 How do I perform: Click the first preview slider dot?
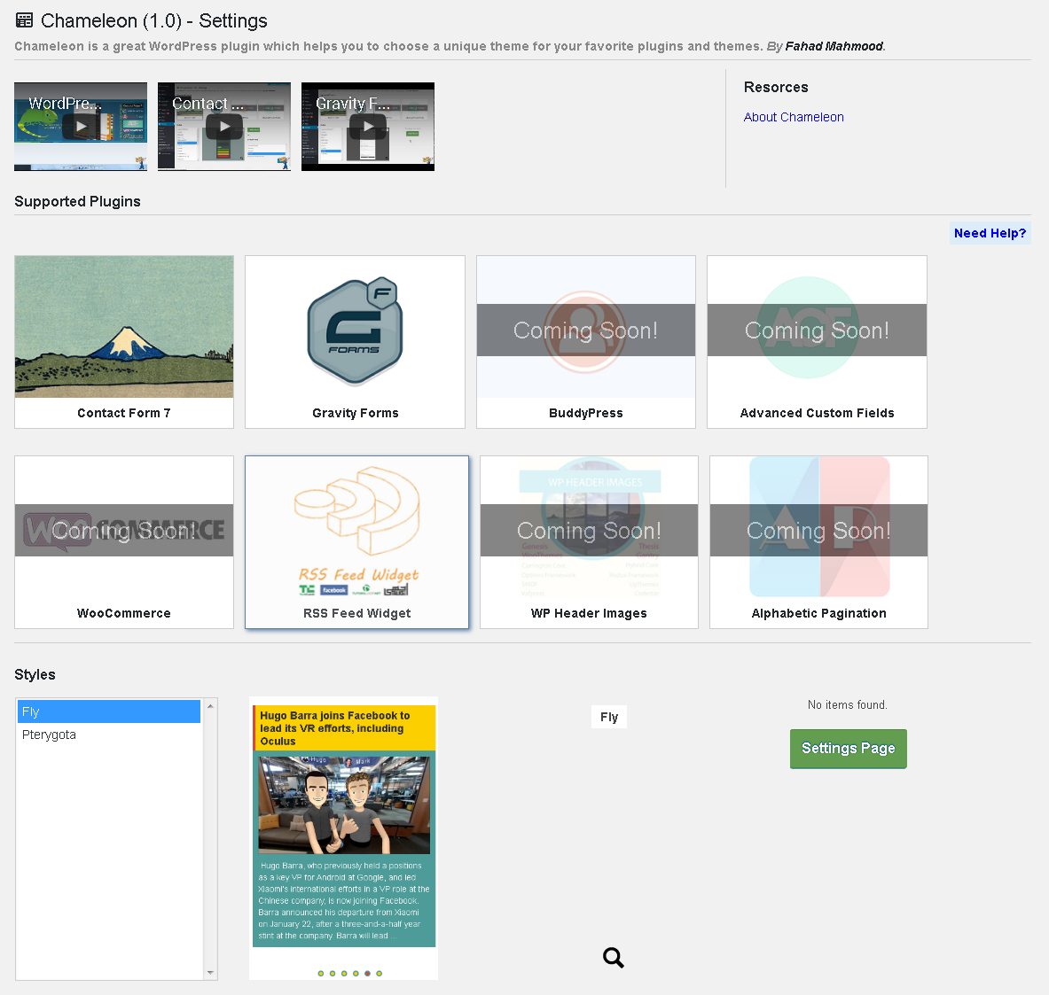tap(321, 974)
